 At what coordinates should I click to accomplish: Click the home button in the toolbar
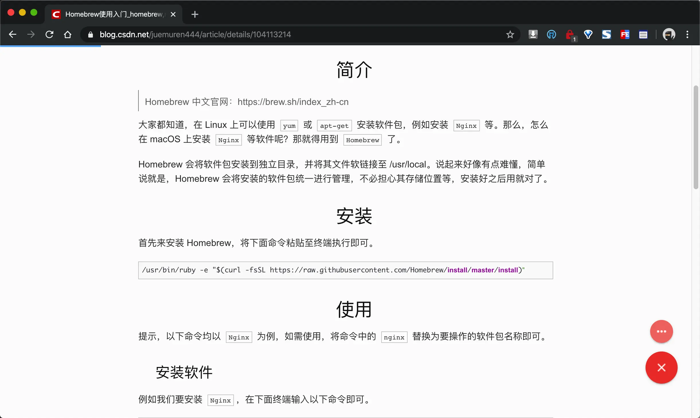point(68,34)
